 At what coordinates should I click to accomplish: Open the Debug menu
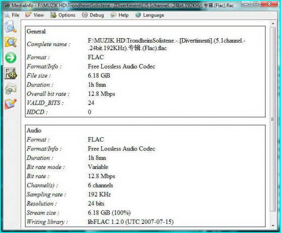(x=93, y=15)
